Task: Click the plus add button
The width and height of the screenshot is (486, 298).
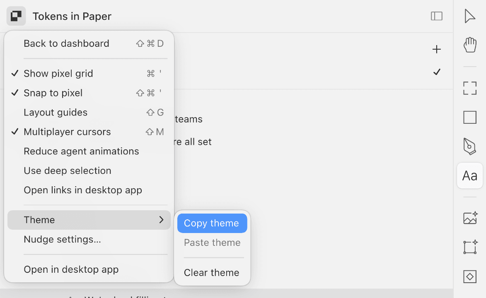Action: pos(436,49)
